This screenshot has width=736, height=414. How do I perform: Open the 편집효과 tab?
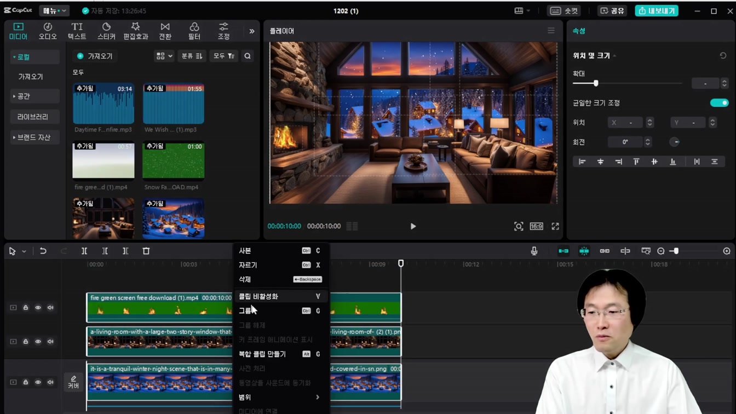point(135,31)
